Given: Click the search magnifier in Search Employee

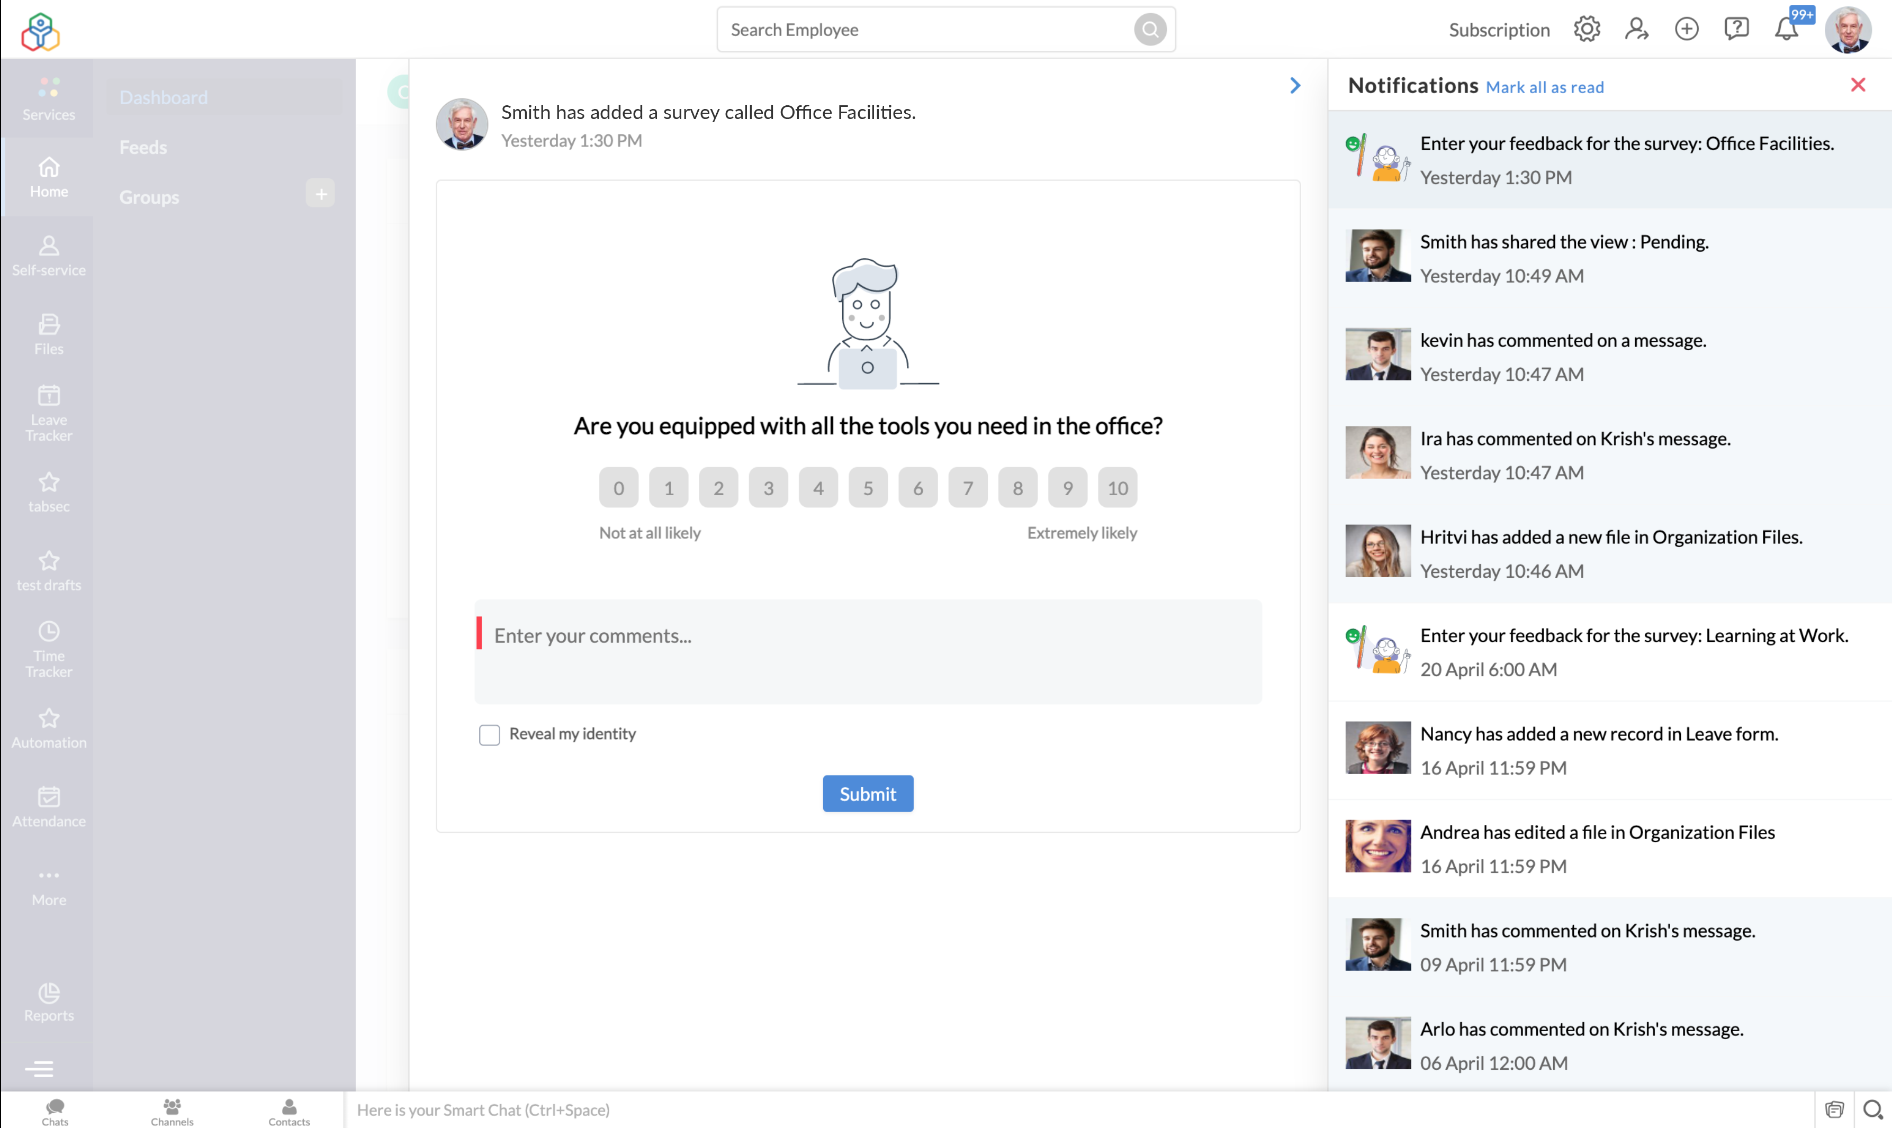Looking at the screenshot, I should coord(1149,30).
